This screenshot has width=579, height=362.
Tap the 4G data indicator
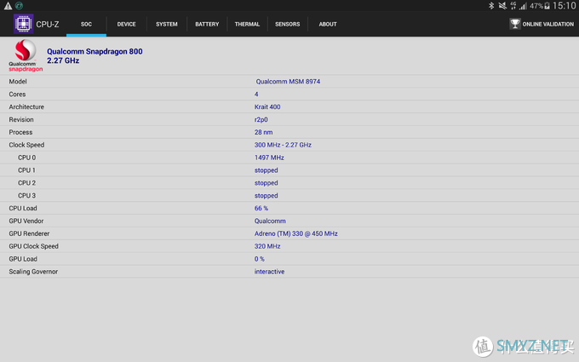[x=513, y=6]
